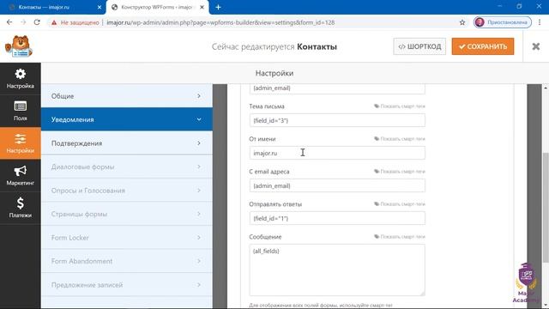This screenshot has height=309, width=549.
Task: Expand the Form Locker section
Action: coord(127,238)
